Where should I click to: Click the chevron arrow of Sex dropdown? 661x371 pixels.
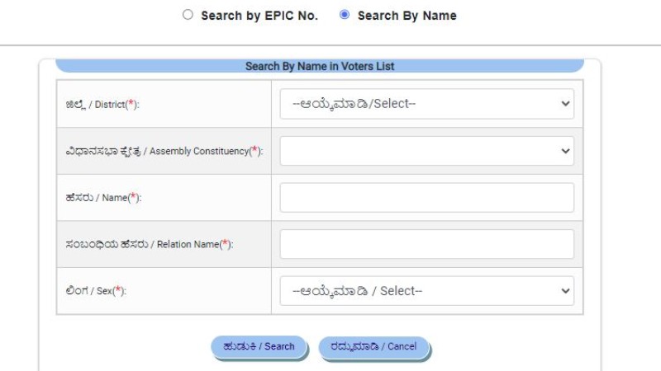tap(565, 291)
